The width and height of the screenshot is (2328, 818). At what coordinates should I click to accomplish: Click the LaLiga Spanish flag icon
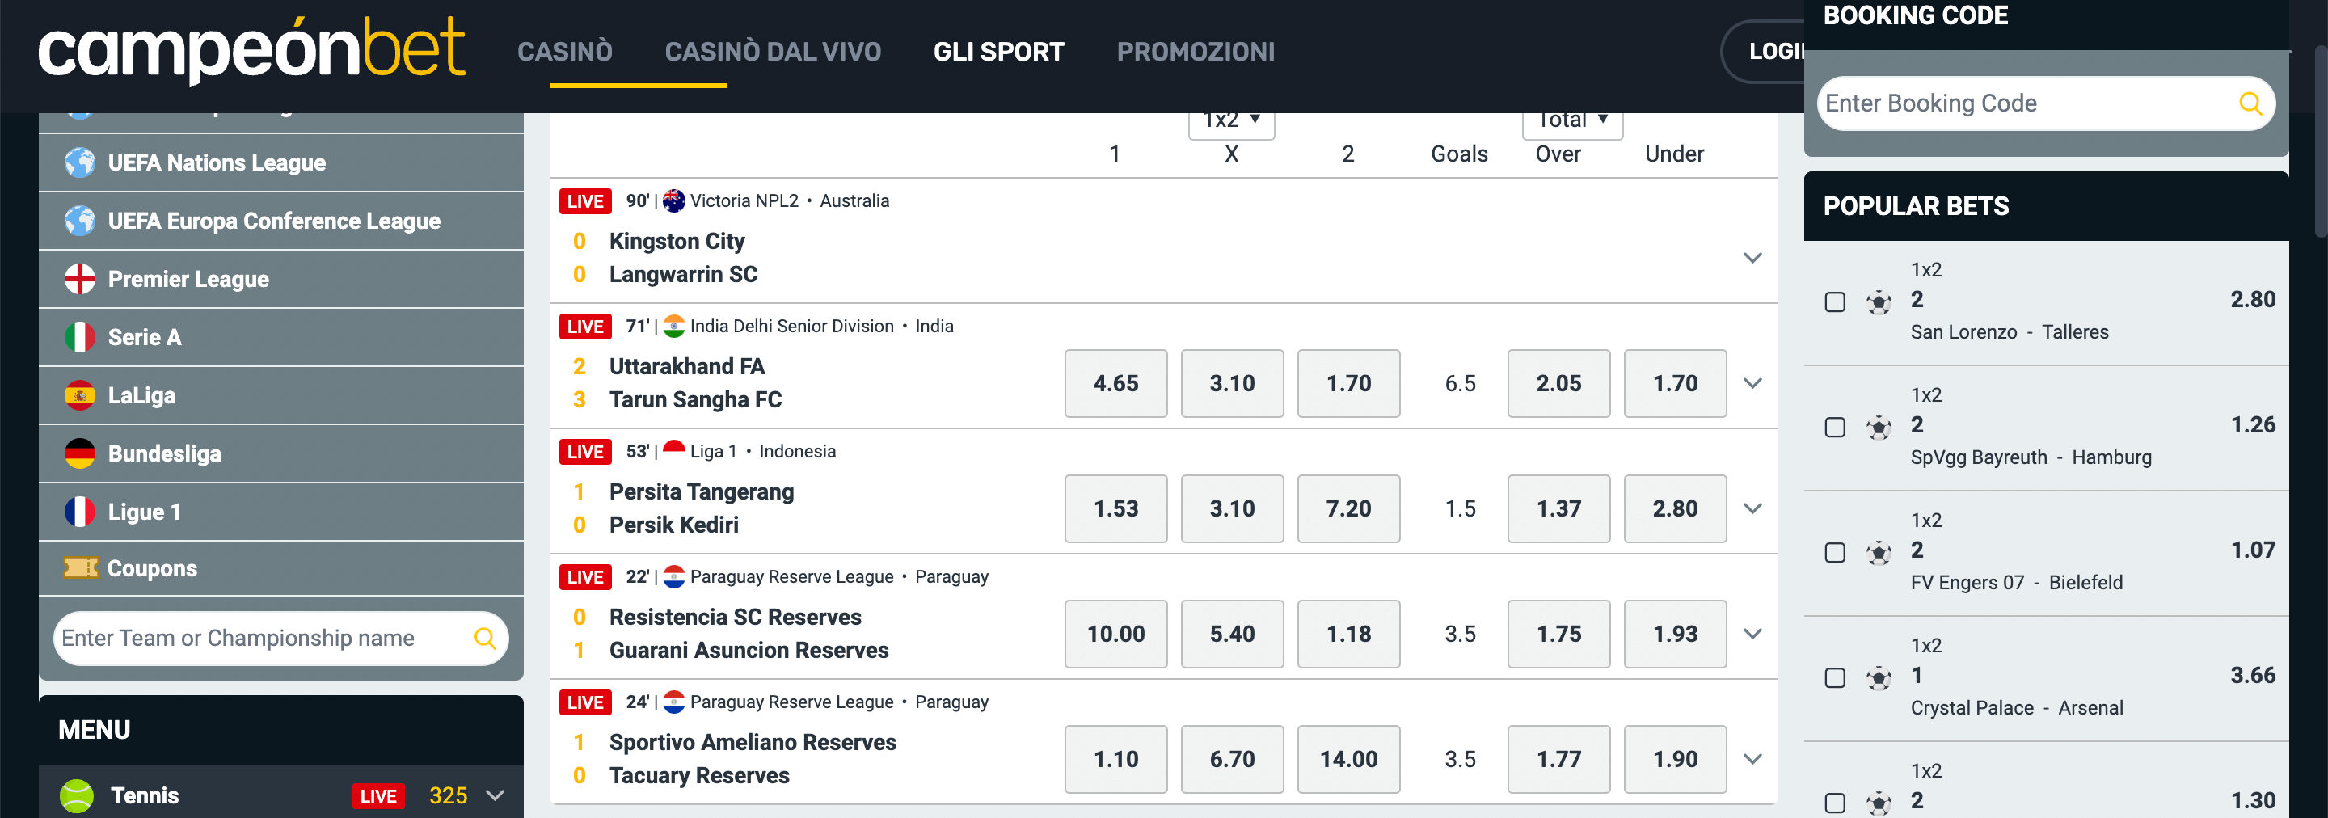[81, 395]
